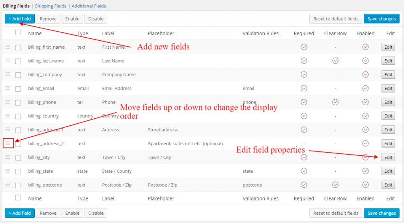
Task: Click the bottom Enable button
Action: tap(72, 213)
